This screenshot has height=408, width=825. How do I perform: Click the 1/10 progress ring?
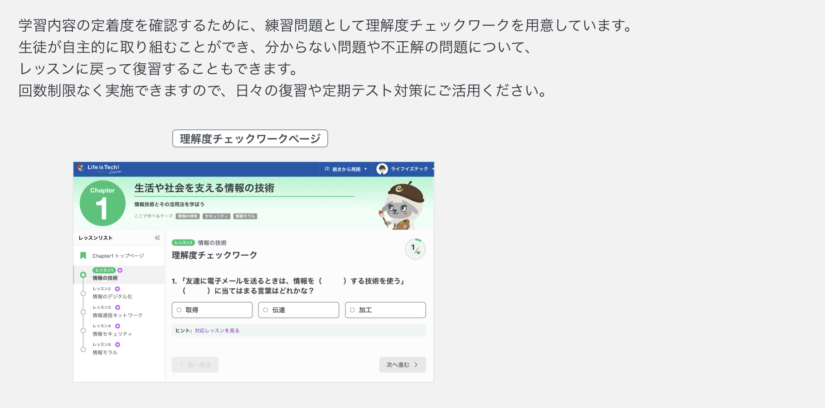pyautogui.click(x=415, y=248)
